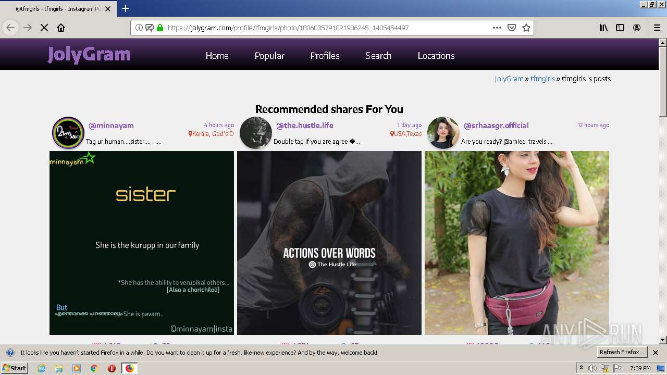Viewport: 667px width, 375px height.
Task: Open the Opera taskbar icon
Action: point(112,368)
